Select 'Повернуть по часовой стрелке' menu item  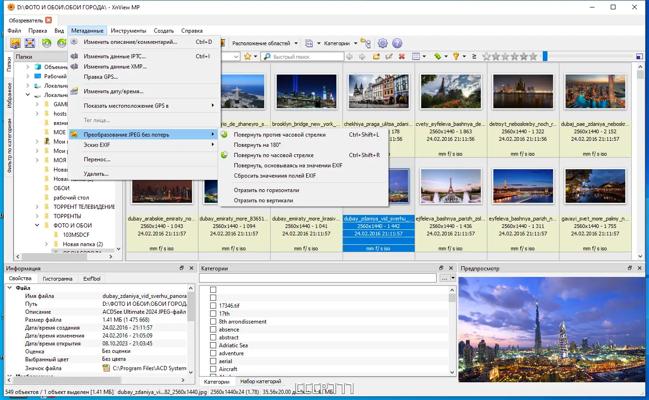(273, 155)
